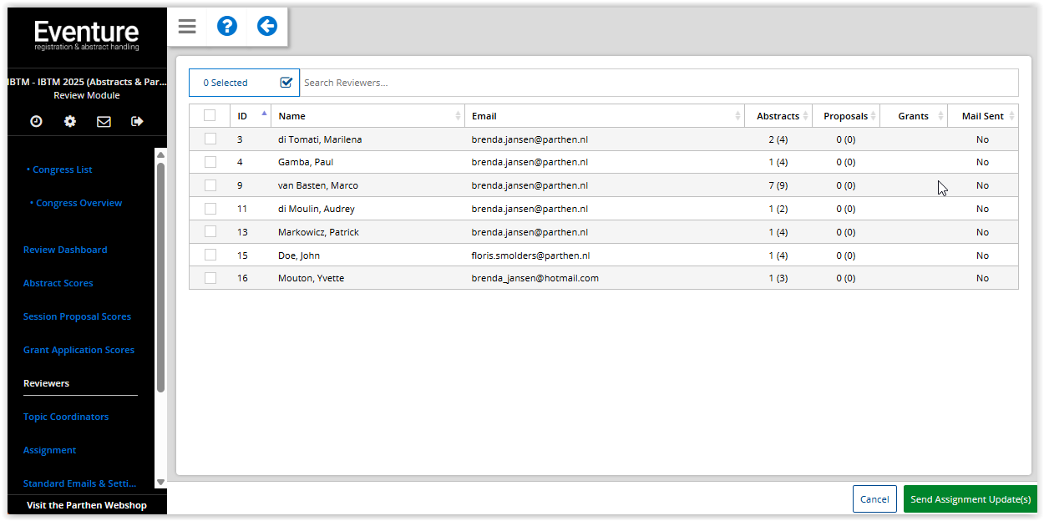Click the blue help question mark icon

tap(227, 27)
